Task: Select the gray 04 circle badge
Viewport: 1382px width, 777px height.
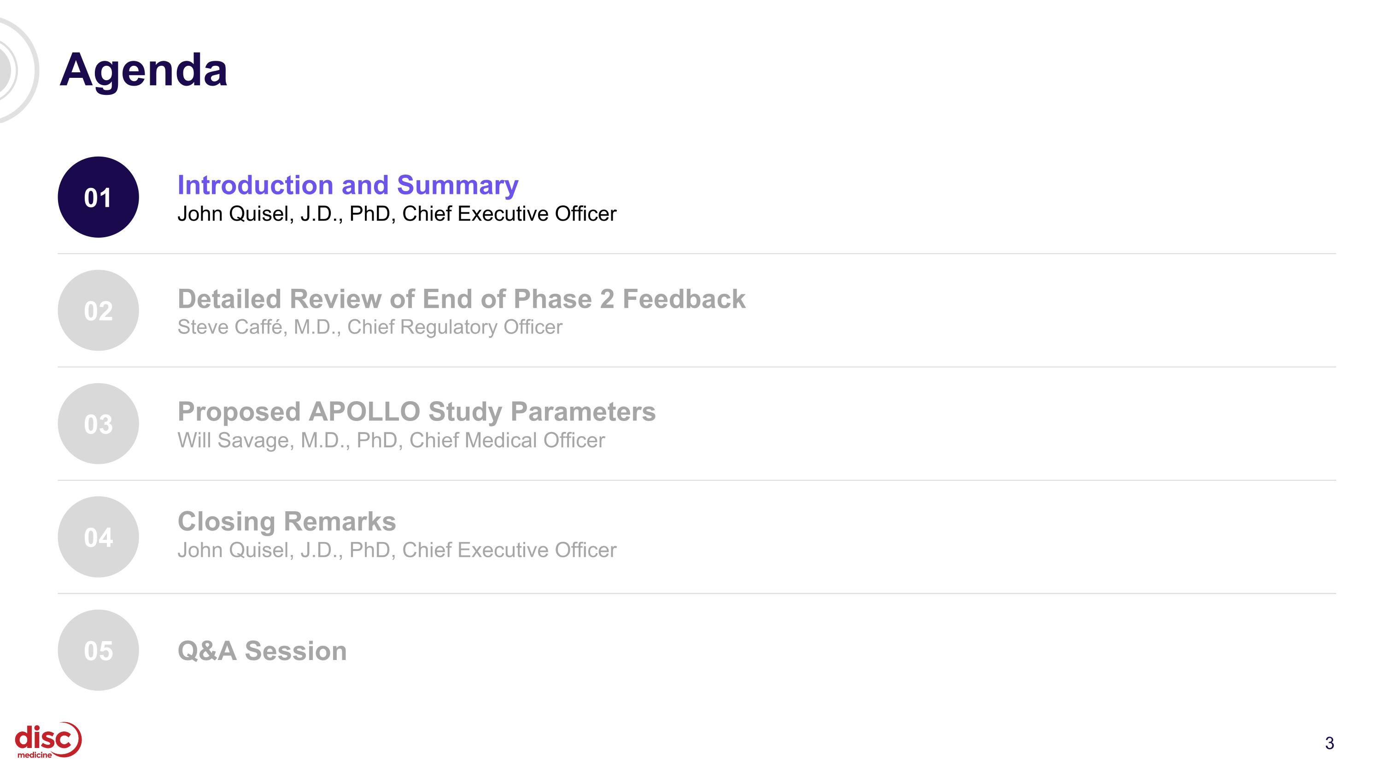Action: point(98,537)
